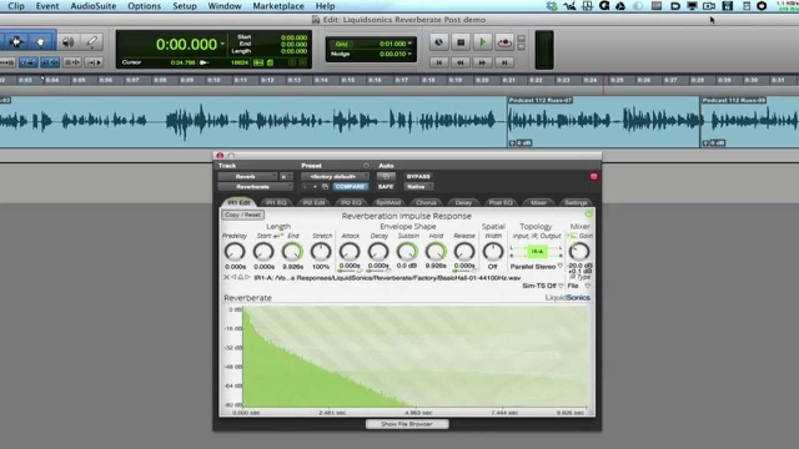
Task: Click the plugin automation enable button under Auto
Action: point(386,176)
